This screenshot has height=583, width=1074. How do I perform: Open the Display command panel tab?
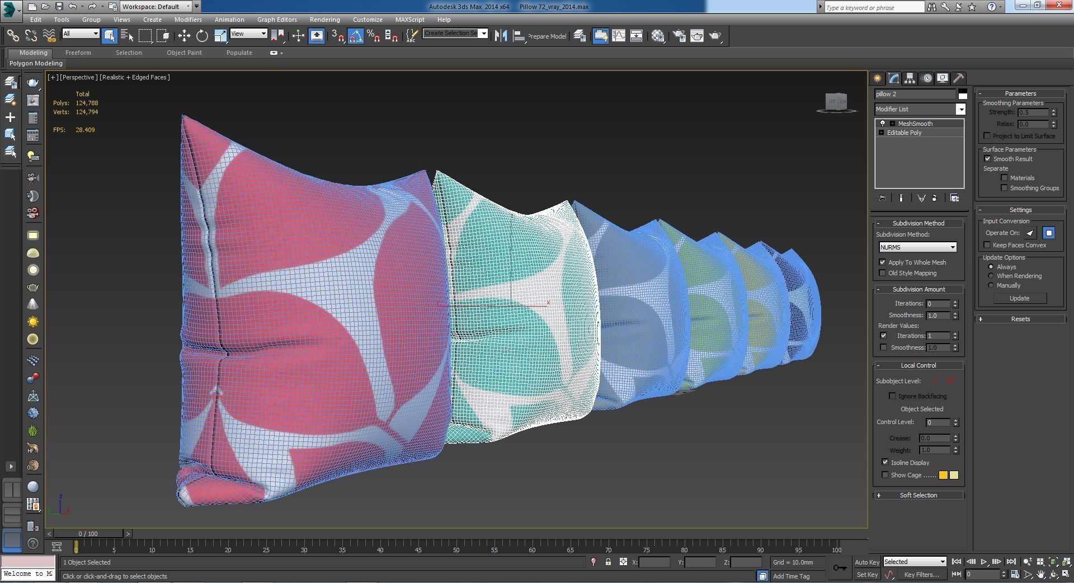coord(943,78)
